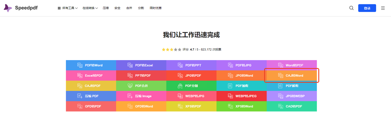Click the 登录 button

(367, 8)
